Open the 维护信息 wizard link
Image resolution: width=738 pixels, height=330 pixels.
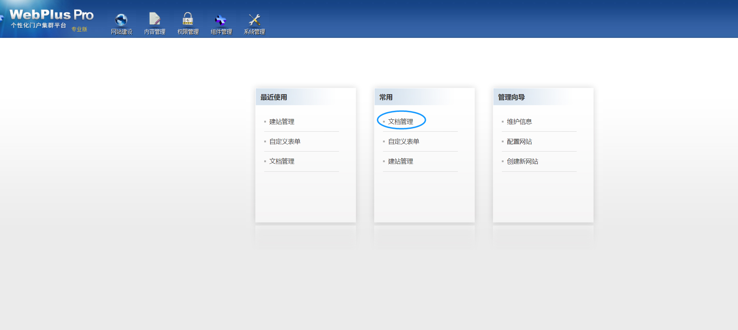click(x=519, y=122)
